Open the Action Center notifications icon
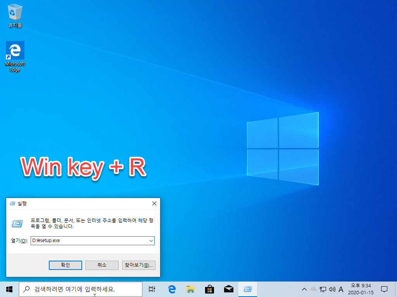The width and height of the screenshot is (397, 297). pyautogui.click(x=384, y=289)
